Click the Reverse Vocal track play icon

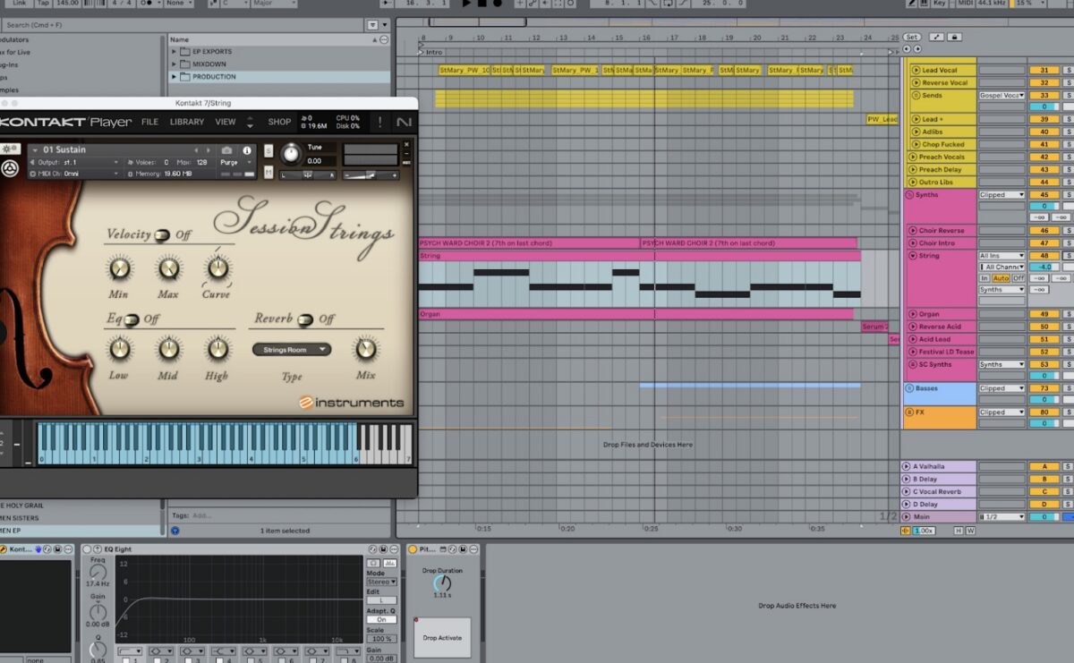tap(916, 82)
